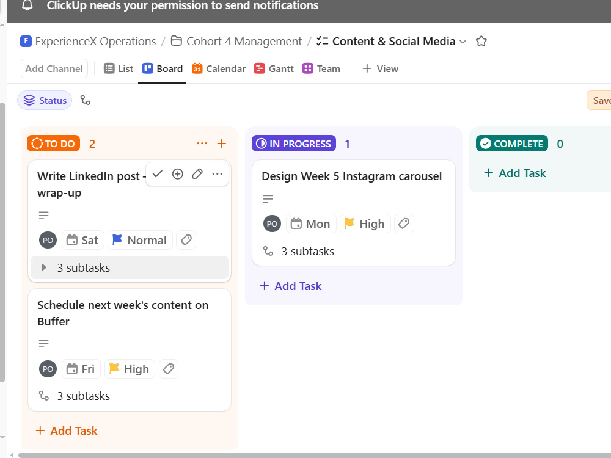Click the IN PROGRESS status badge
Image resolution: width=611 pixels, height=458 pixels.
294,144
